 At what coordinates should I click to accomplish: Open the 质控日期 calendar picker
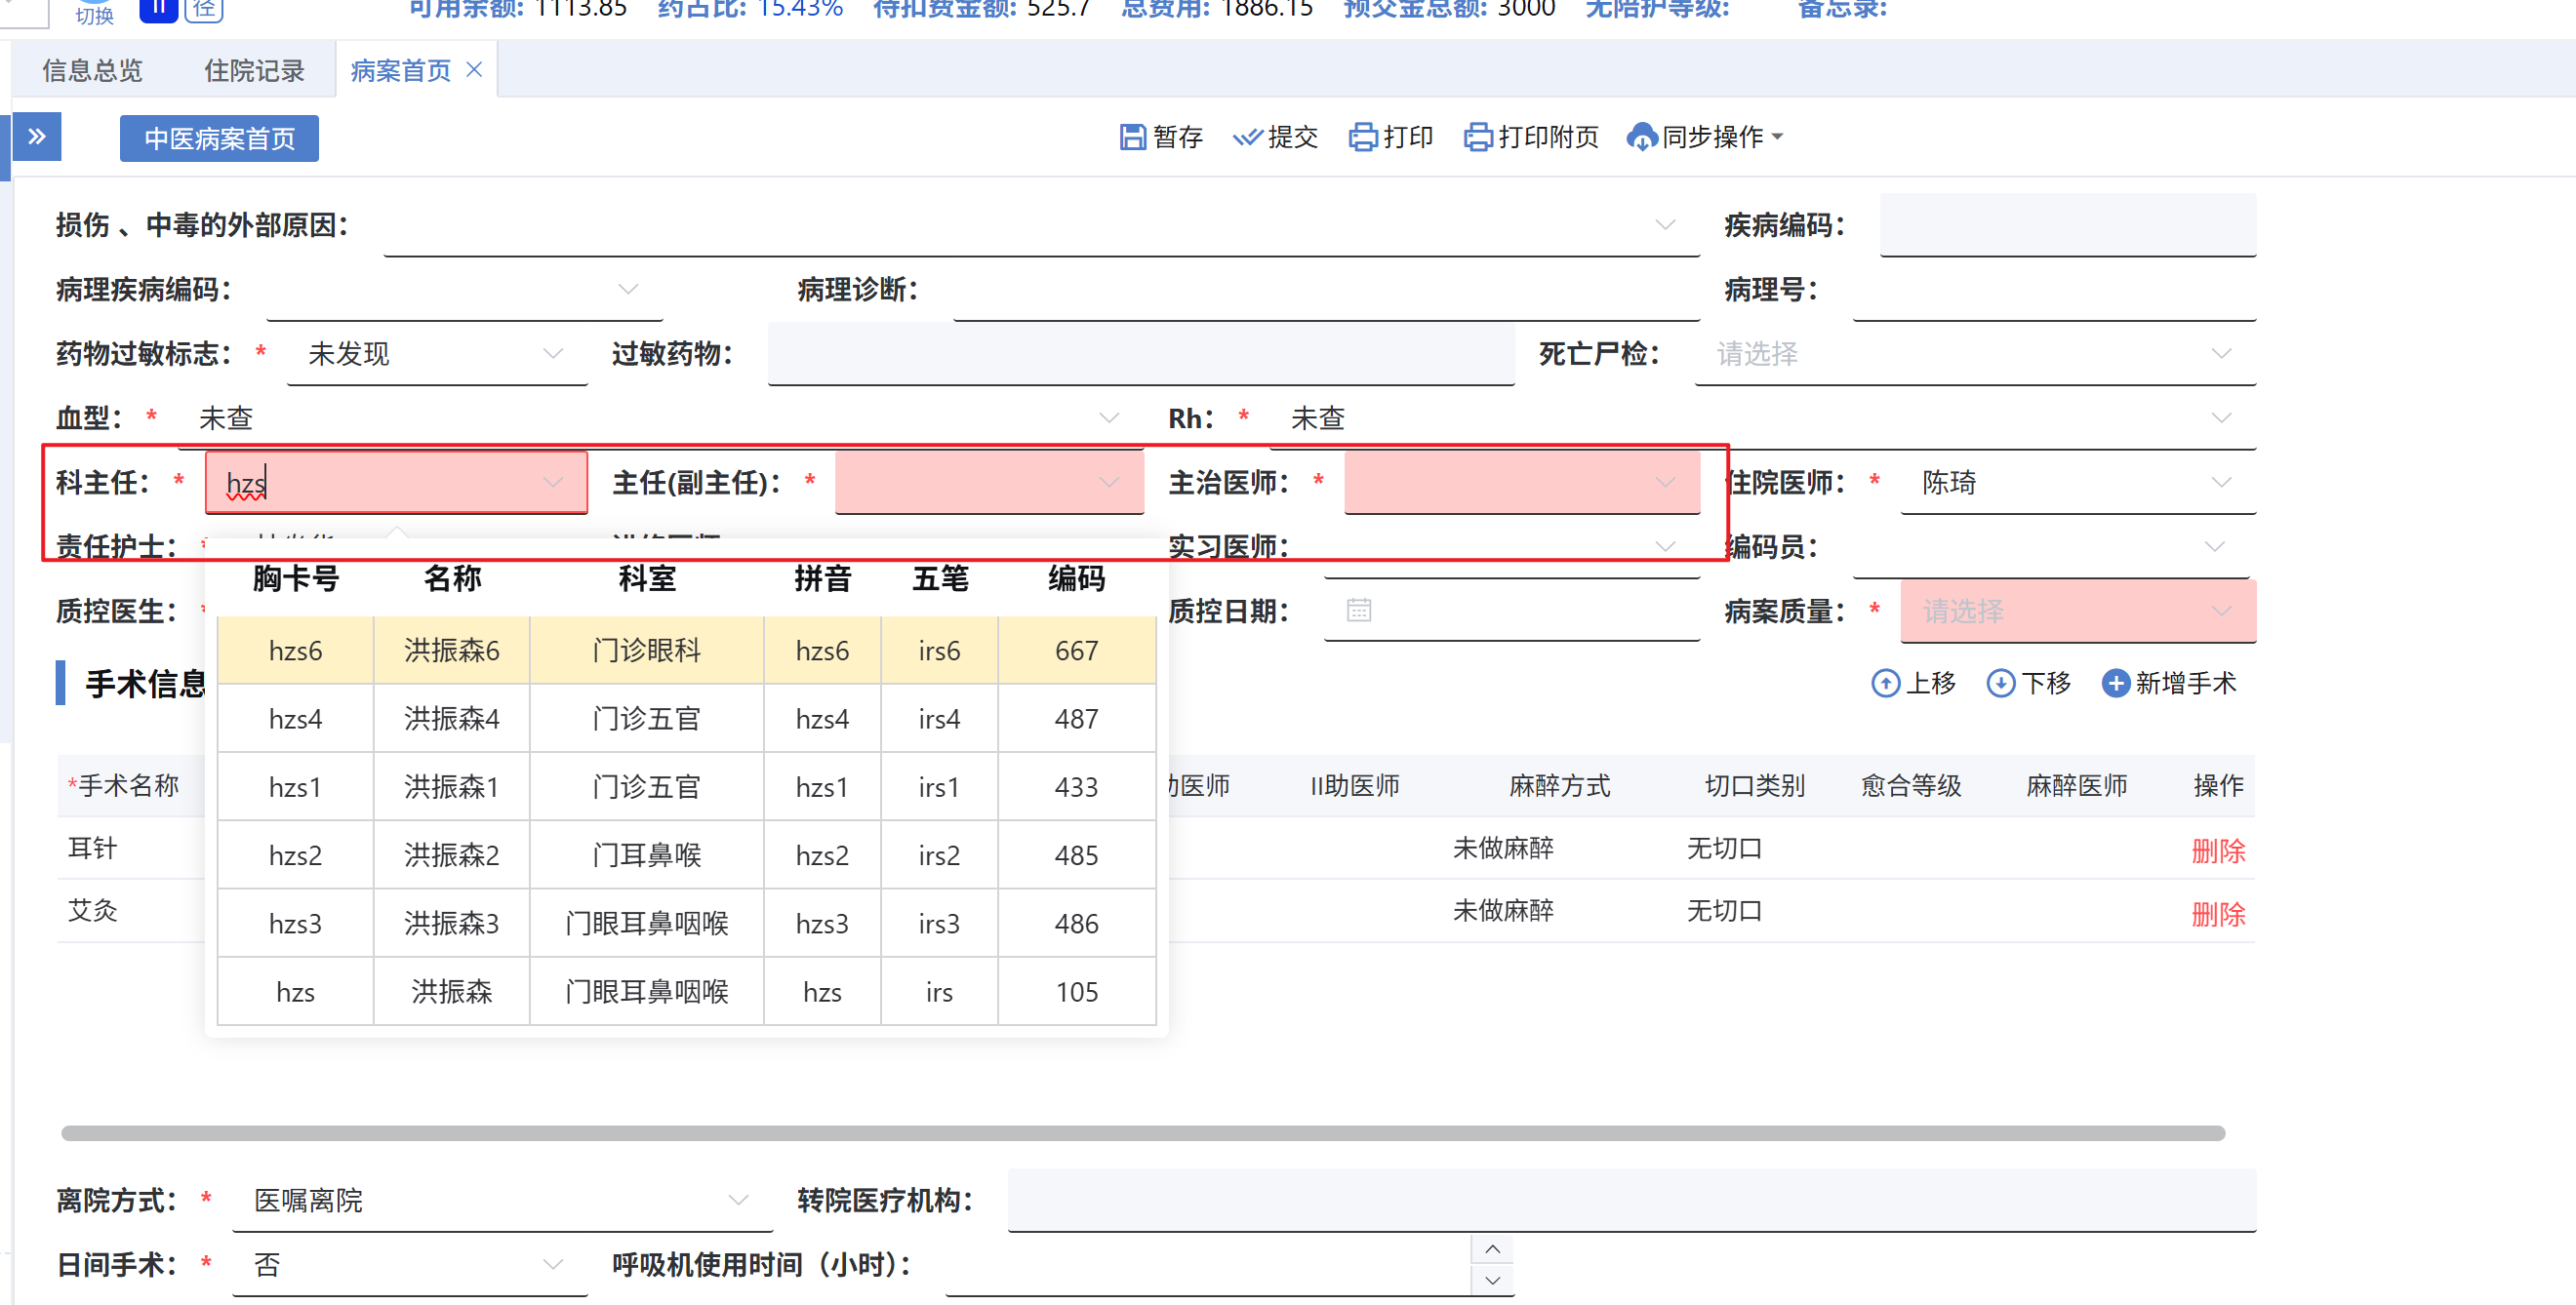click(1358, 611)
